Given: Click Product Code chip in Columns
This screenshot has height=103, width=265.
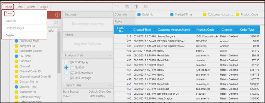Looking at the screenshot, I should (247, 14).
